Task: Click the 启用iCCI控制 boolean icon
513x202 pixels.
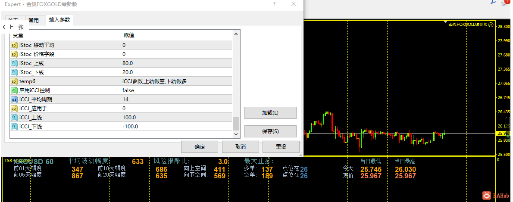Action: click(x=14, y=90)
